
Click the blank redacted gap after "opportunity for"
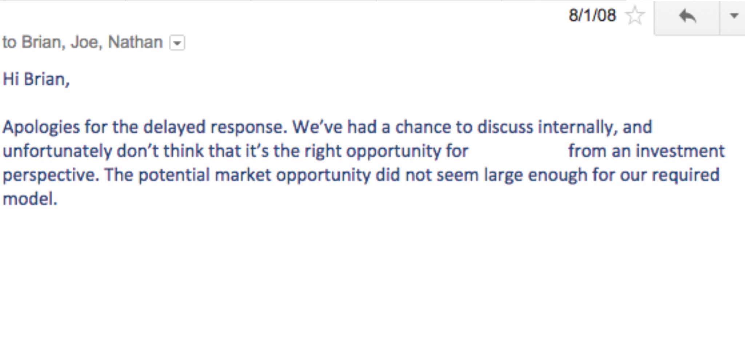click(518, 151)
